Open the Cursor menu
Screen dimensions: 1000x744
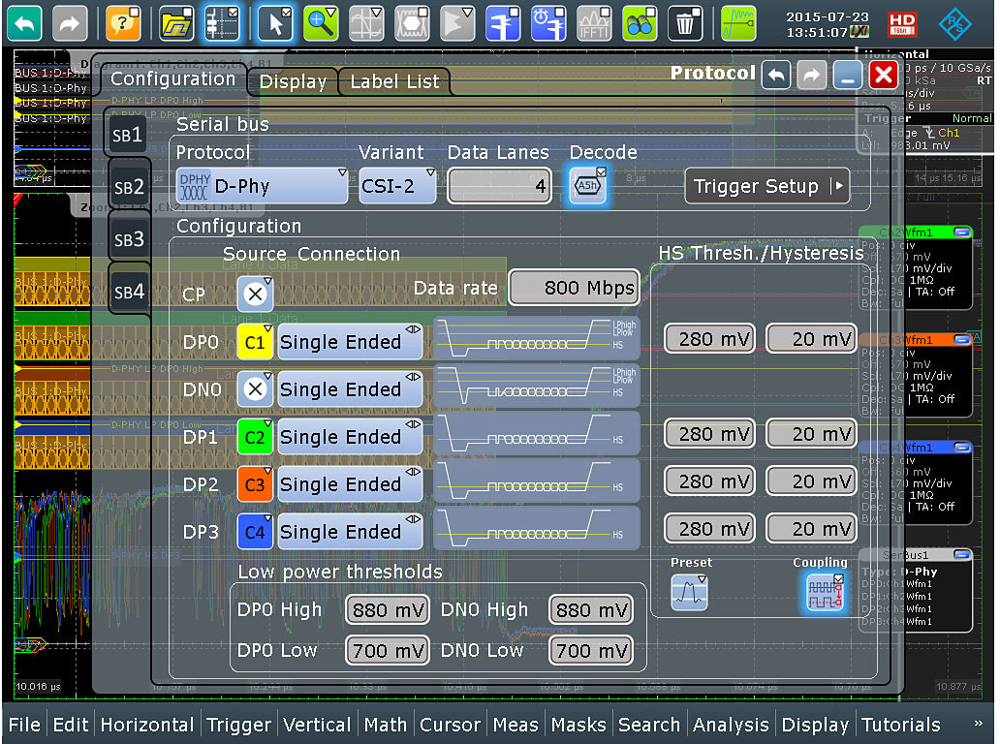tap(451, 725)
